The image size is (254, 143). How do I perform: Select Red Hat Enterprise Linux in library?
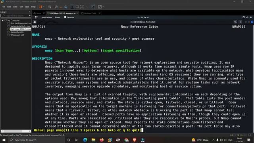click(x=21, y=23)
